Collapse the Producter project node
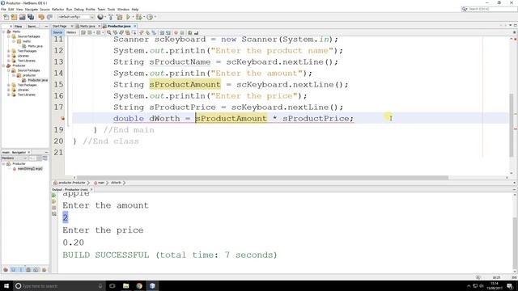This screenshot has width=518, height=291. (4, 65)
